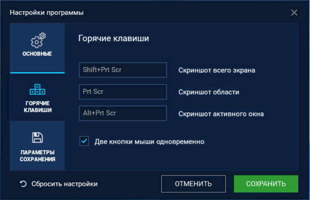310x200 pixels.
Task: Click the gears icon in the sidebar
Action: pos(38,40)
